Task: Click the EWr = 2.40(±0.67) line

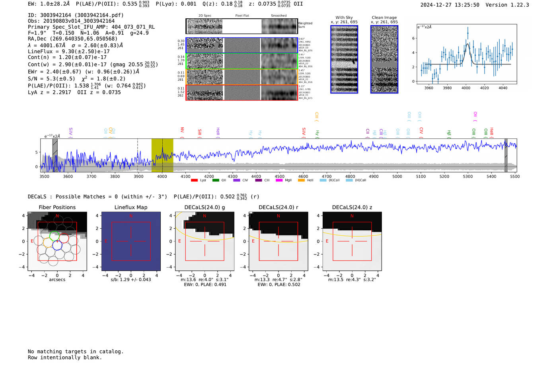Action: [84, 72]
